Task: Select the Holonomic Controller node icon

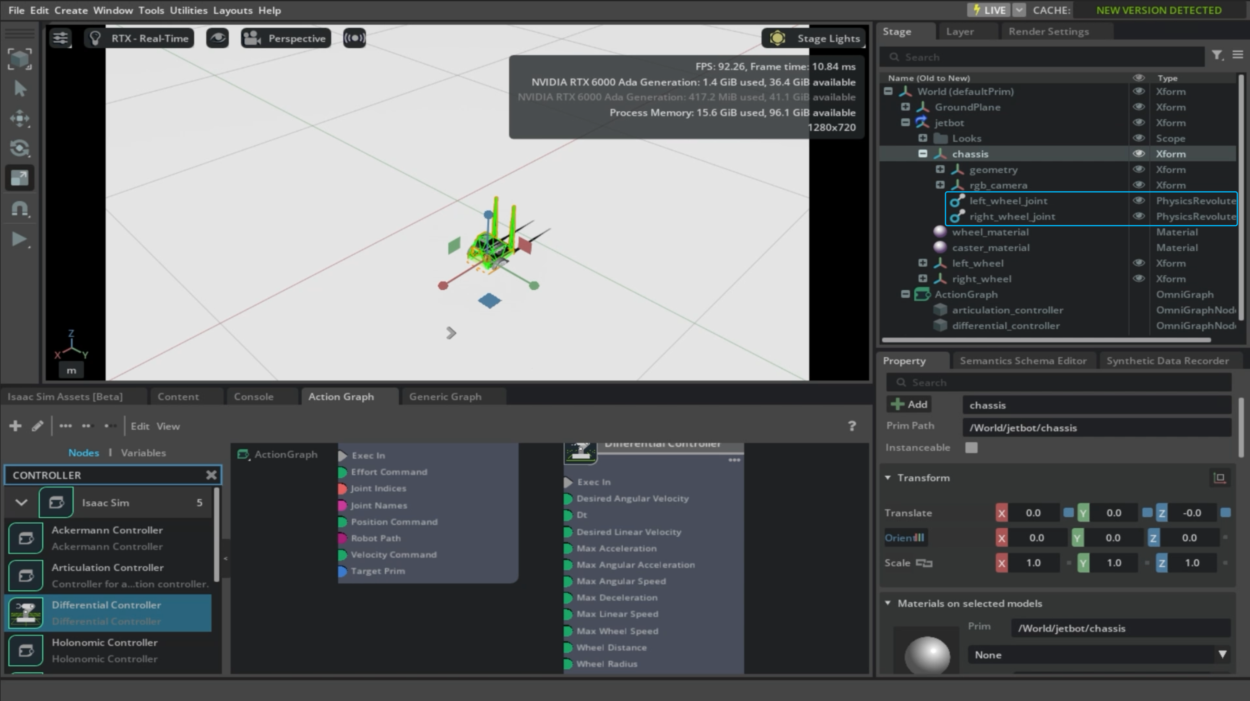Action: [26, 651]
